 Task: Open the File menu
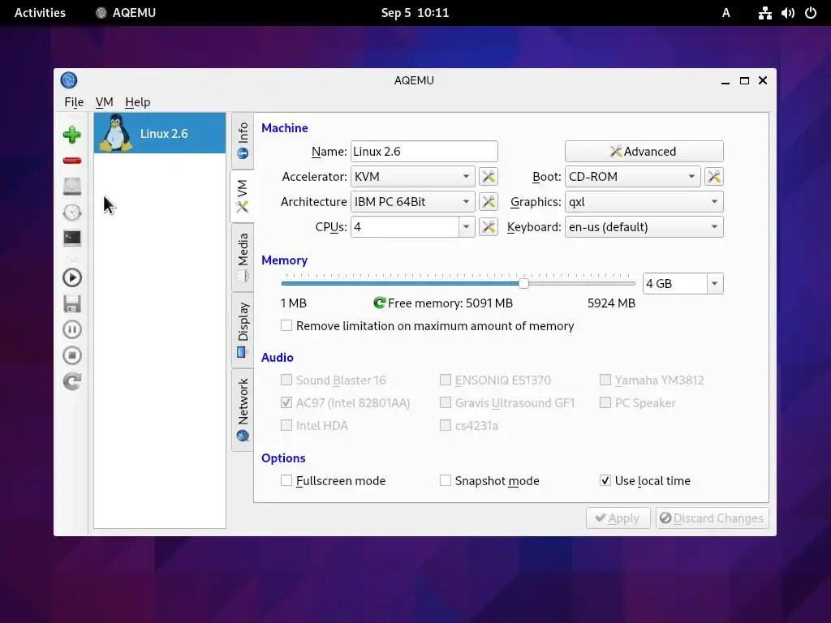coord(74,101)
